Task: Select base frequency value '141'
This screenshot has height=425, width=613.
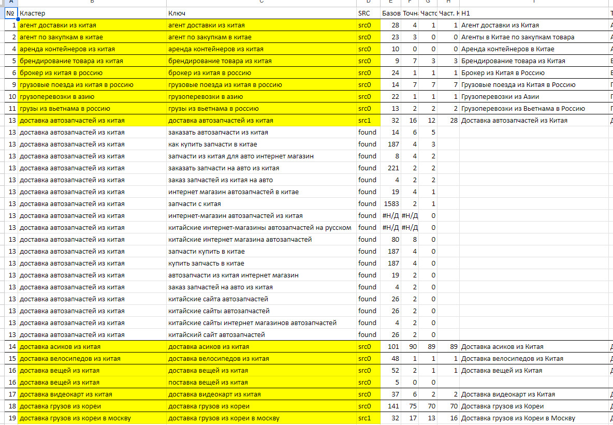Action: point(390,406)
